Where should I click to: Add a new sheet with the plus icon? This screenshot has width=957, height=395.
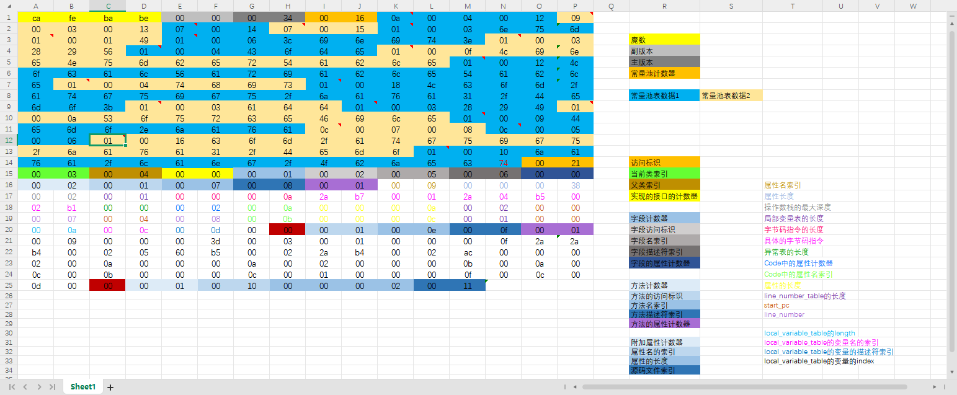110,387
